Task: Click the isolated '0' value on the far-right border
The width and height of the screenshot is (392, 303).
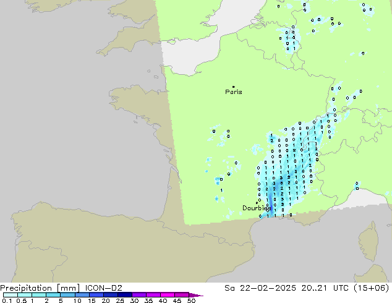Action: point(357,183)
